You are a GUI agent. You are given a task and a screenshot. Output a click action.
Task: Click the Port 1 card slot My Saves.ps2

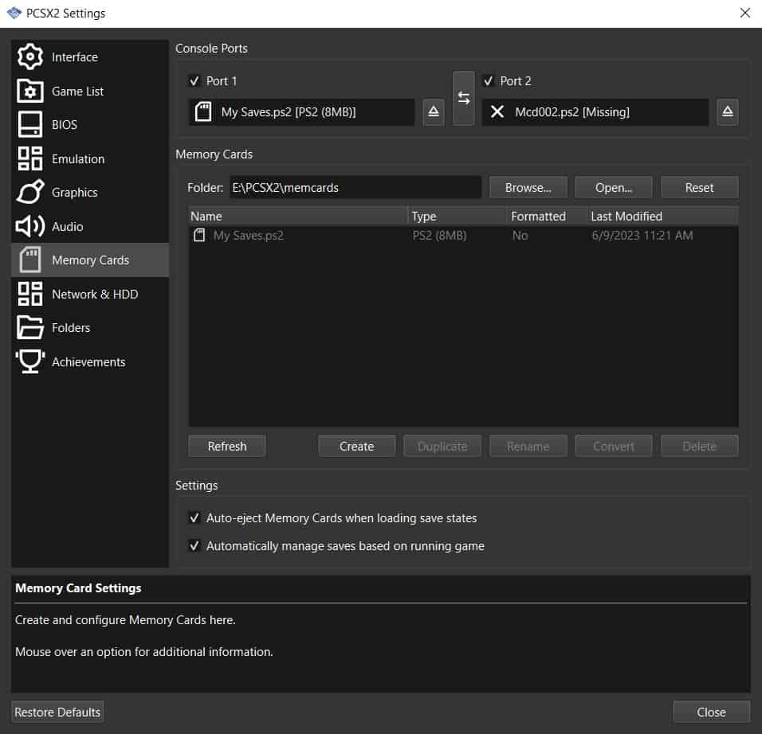302,112
